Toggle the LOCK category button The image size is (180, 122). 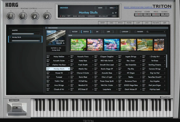114,16
